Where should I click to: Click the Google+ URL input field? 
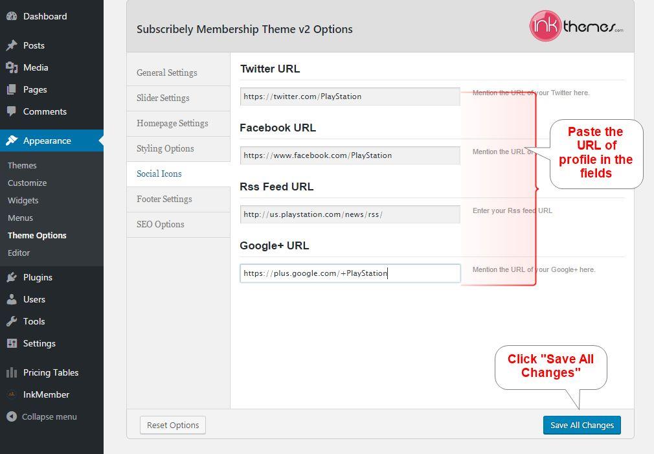(x=350, y=273)
